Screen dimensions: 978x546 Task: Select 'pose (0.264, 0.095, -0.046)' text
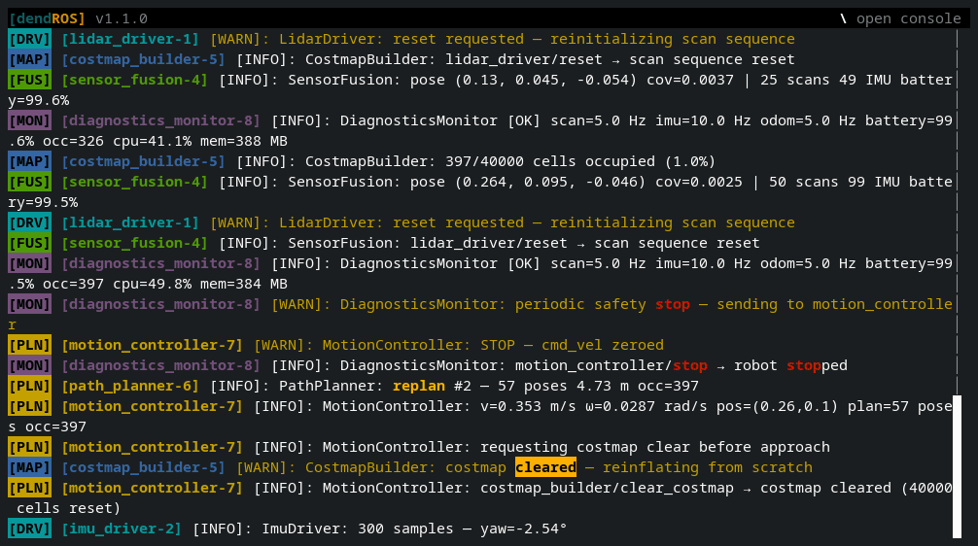[x=527, y=182]
